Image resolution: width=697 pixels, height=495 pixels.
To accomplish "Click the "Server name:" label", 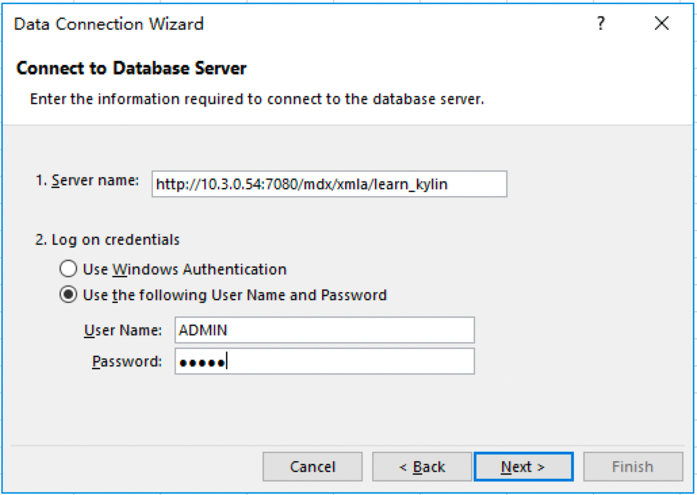I will (x=87, y=181).
